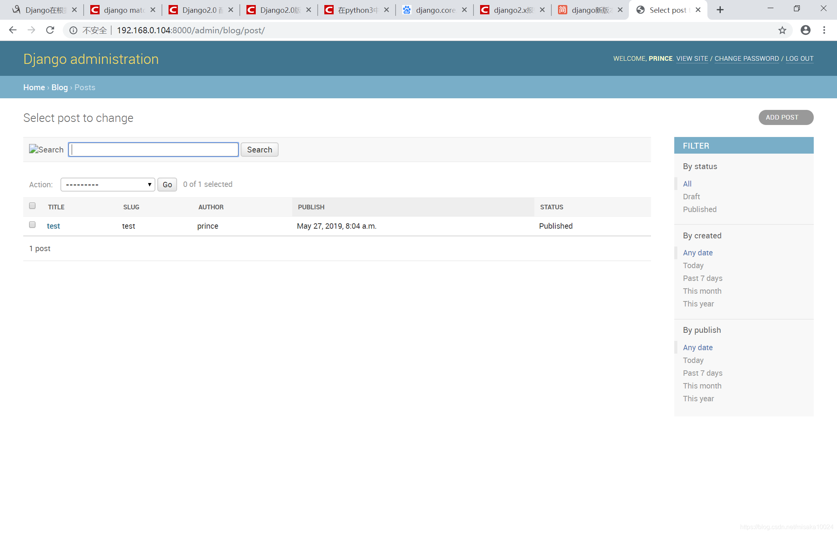Check the box for the test post

[x=33, y=225]
